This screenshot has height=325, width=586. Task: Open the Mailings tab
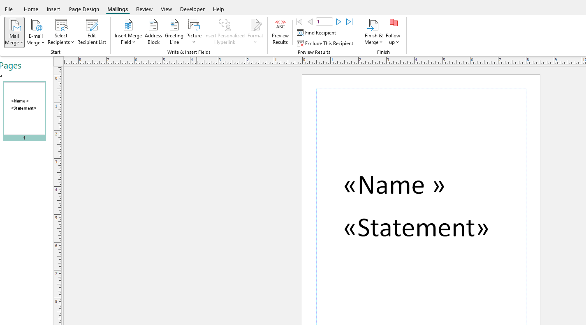(118, 9)
